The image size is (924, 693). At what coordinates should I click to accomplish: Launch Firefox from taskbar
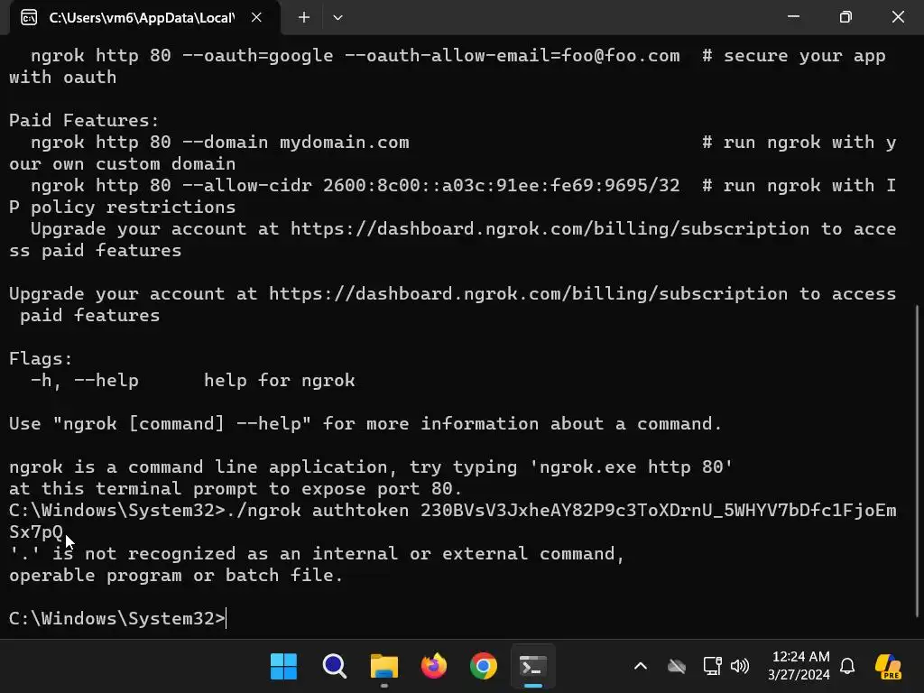pyautogui.click(x=434, y=667)
